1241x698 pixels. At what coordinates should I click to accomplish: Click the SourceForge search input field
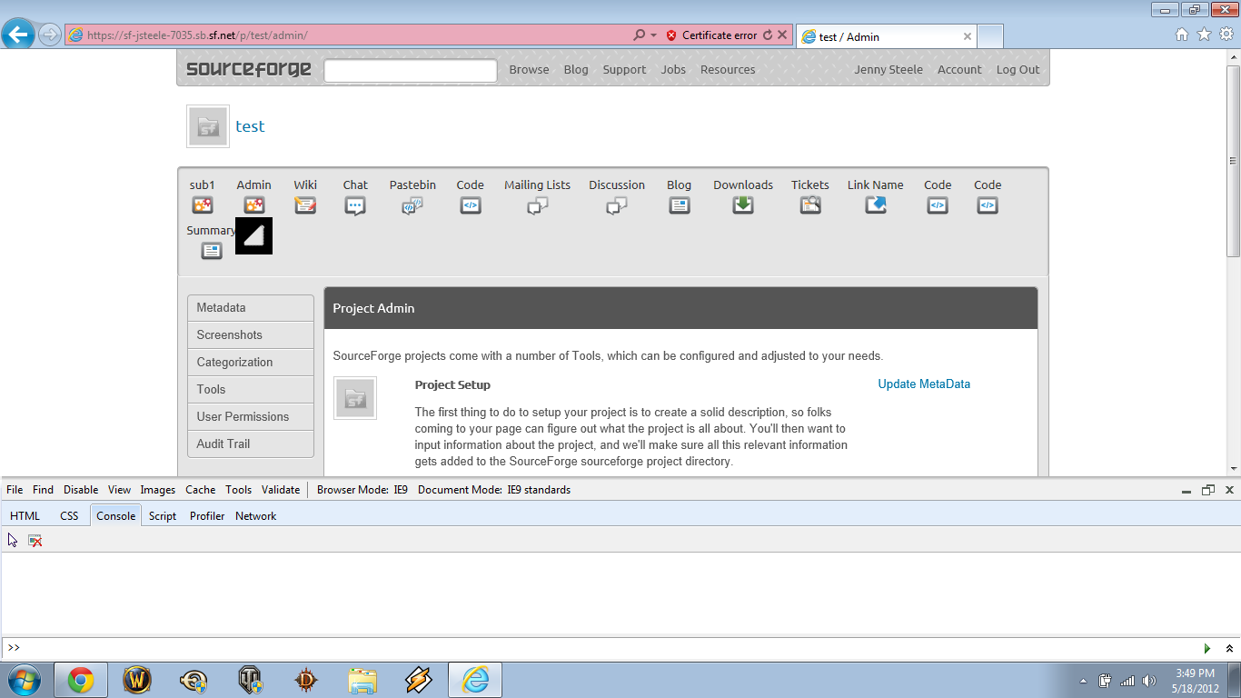tap(411, 70)
